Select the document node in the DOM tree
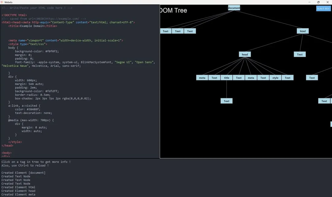 coord(234,8)
